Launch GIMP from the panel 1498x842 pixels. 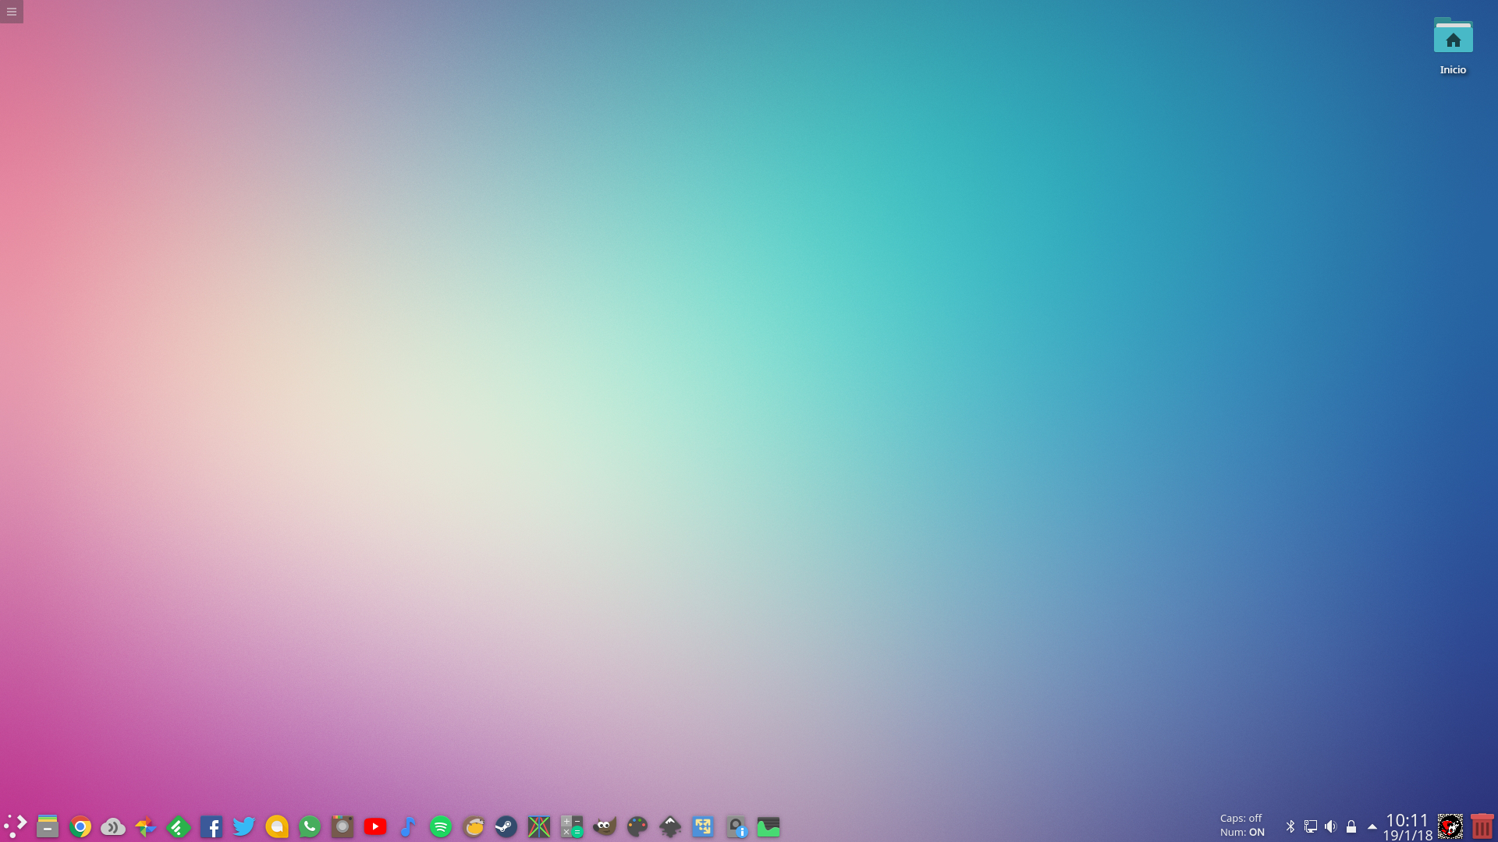605,826
